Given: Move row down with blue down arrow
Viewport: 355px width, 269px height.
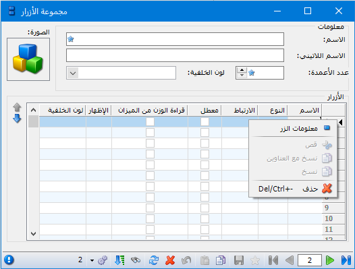Looking at the screenshot, I should click(x=17, y=119).
